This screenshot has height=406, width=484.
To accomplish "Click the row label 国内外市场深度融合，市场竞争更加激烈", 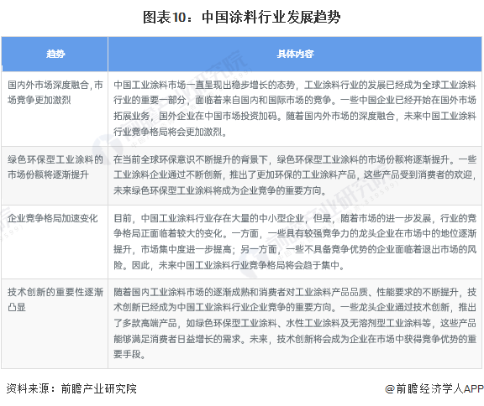I will click(55, 92).
